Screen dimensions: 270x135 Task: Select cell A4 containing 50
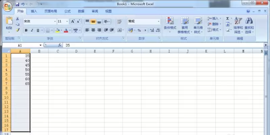tap(20, 70)
